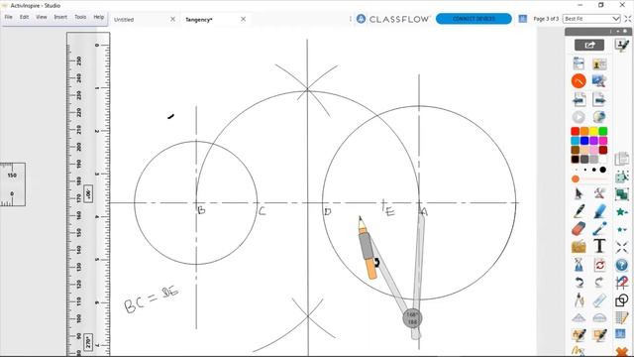Select the Ruler math tool
634x357 pixels.
(599, 299)
